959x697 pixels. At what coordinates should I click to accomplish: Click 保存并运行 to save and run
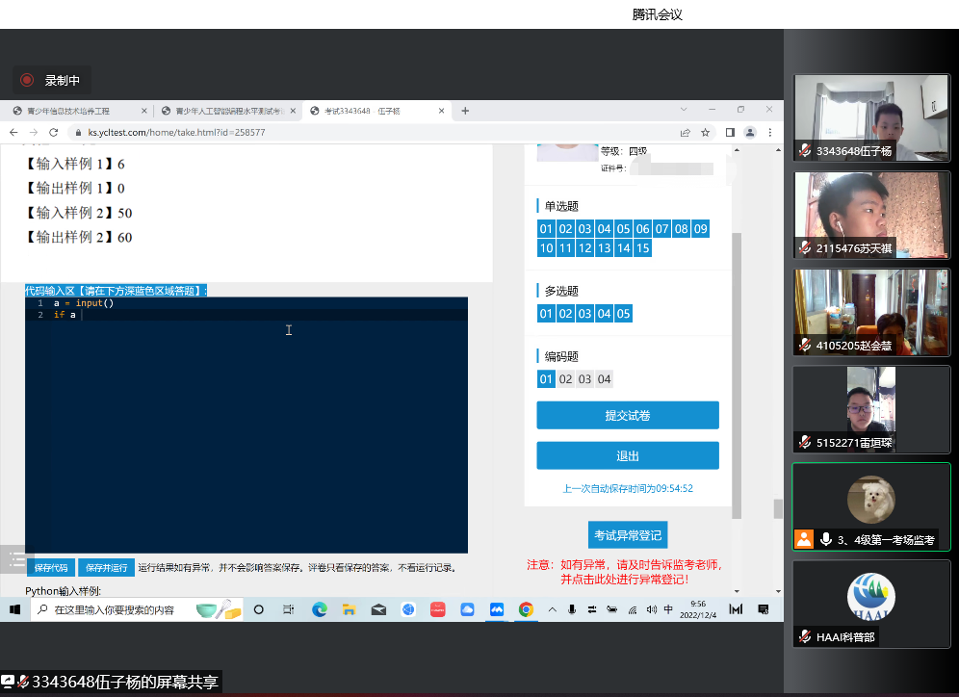(x=107, y=568)
